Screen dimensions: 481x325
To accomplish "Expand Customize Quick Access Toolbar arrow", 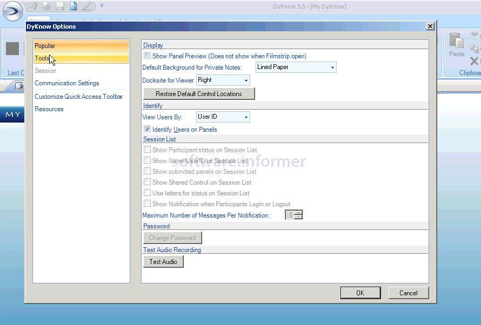I will (x=102, y=5).
